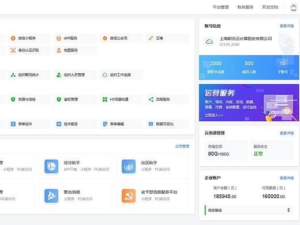Viewport: 300px width, 225px height.
Task: Click the 160000.00 available credit value
Action: click(273, 196)
